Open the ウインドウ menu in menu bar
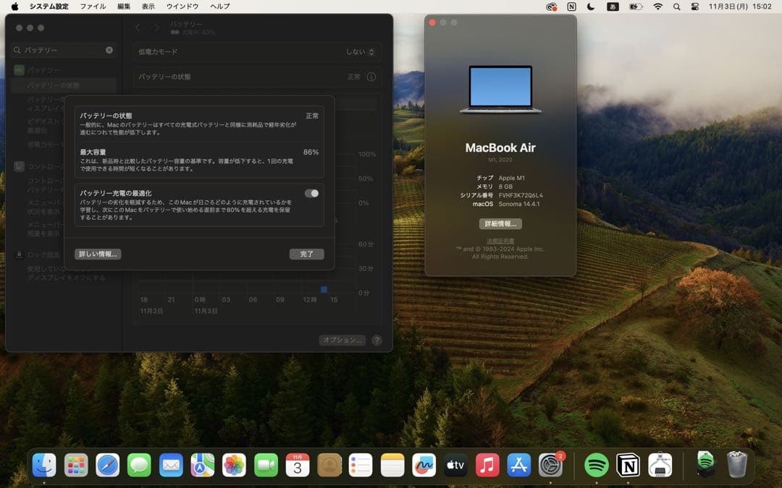The height and width of the screenshot is (488, 782). tap(181, 7)
